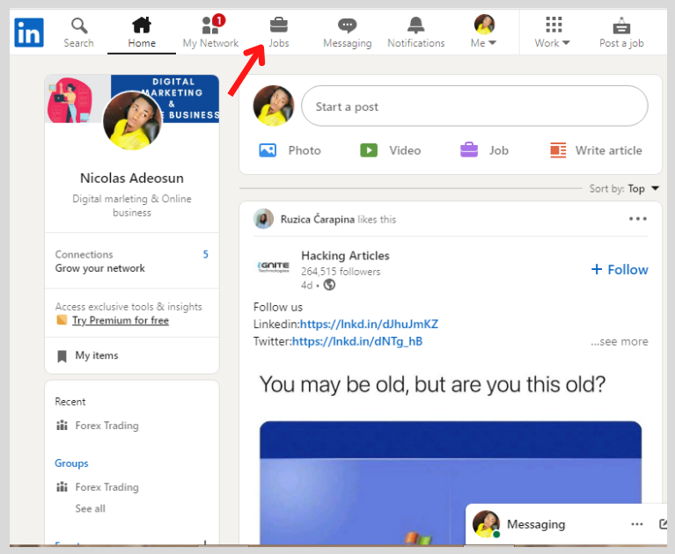The image size is (675, 554).
Task: Click the Premium gold badge icon
Action: click(62, 320)
